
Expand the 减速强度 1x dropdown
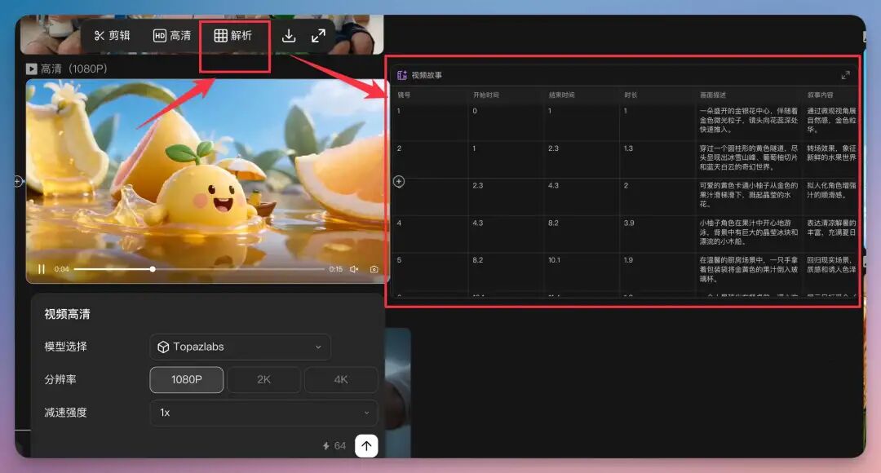[263, 413]
